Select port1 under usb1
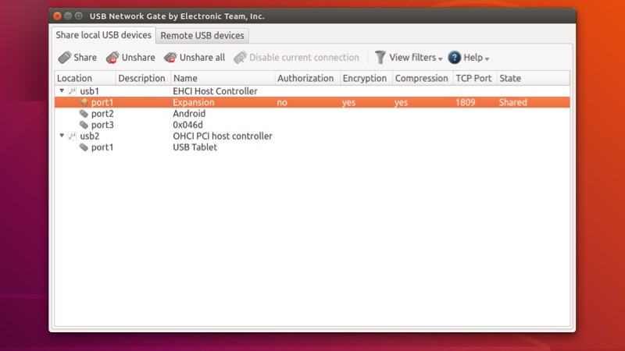Image resolution: width=625 pixels, height=351 pixels. pos(102,102)
